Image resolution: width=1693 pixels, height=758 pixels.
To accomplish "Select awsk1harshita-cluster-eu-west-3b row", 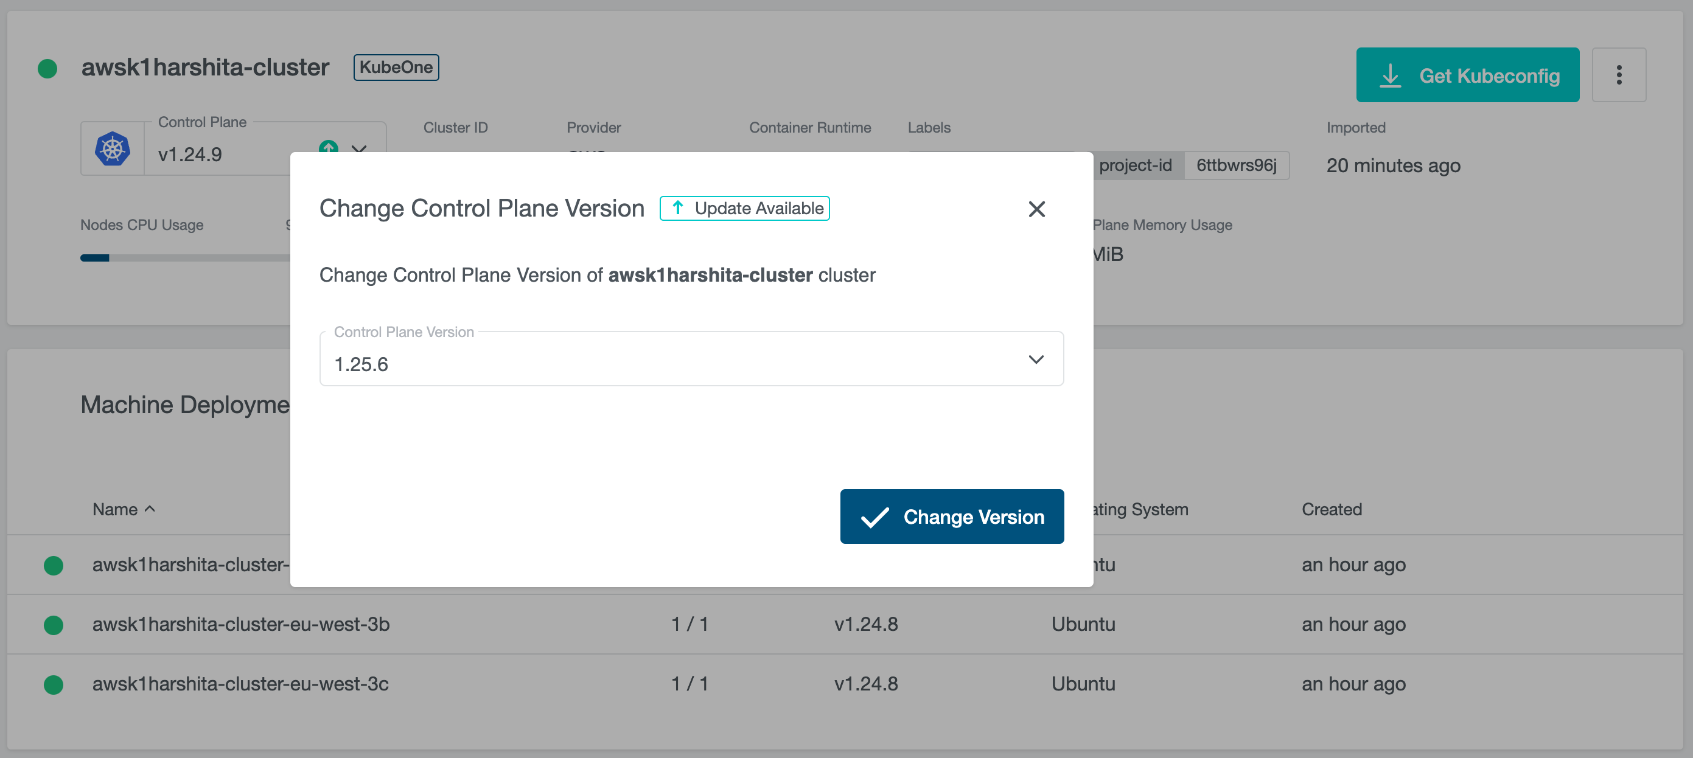I will tap(240, 624).
